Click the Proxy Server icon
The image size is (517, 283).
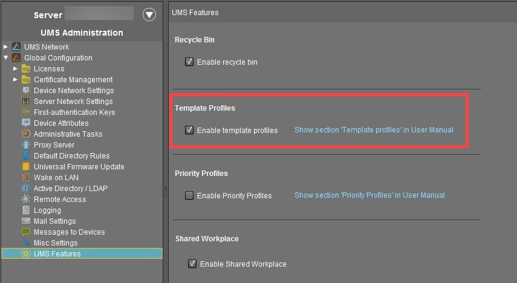(26, 145)
